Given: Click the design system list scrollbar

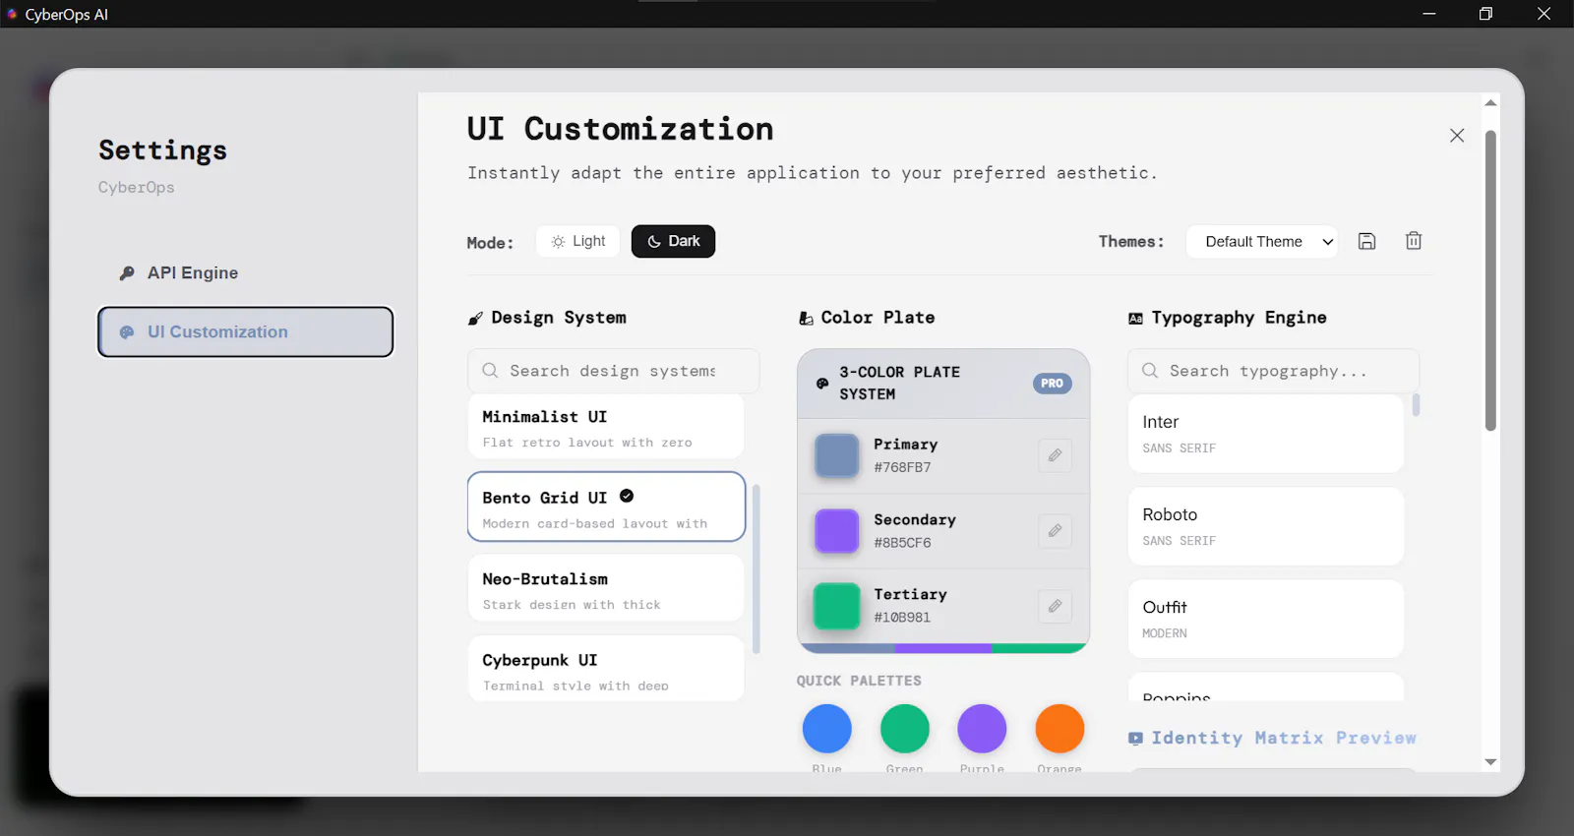Looking at the screenshot, I should coord(756,568).
